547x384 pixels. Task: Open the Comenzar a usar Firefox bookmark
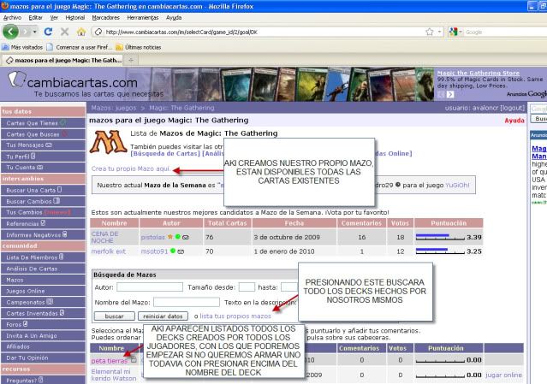[x=80, y=47]
